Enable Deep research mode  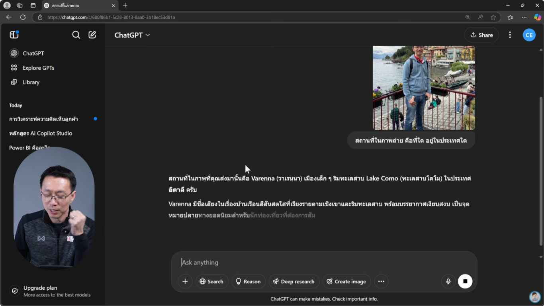(294, 281)
